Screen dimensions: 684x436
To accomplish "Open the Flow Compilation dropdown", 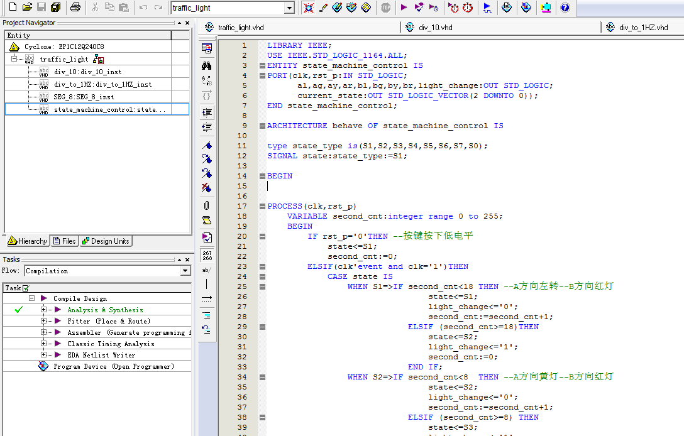I will point(185,271).
